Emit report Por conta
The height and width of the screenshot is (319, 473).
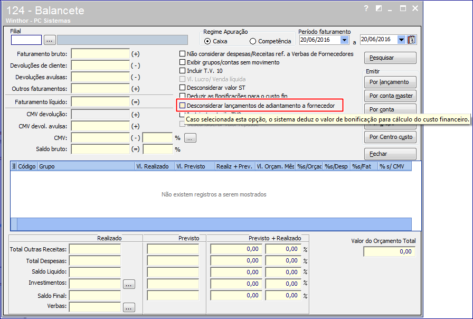pos(390,109)
